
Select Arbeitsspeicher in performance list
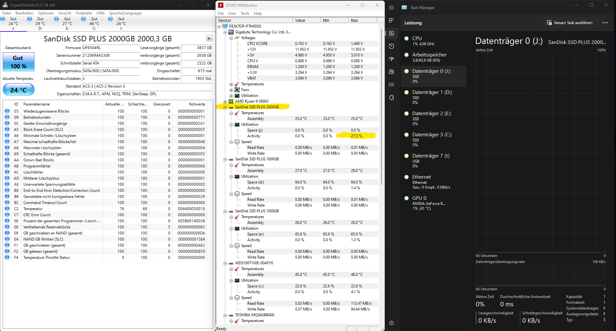[x=433, y=57]
